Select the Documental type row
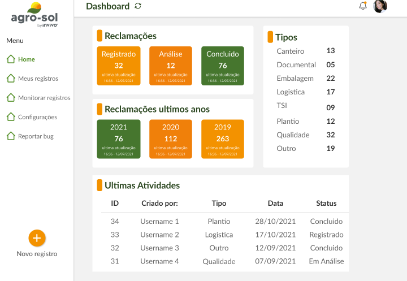This screenshot has height=281, width=407. 306,64
